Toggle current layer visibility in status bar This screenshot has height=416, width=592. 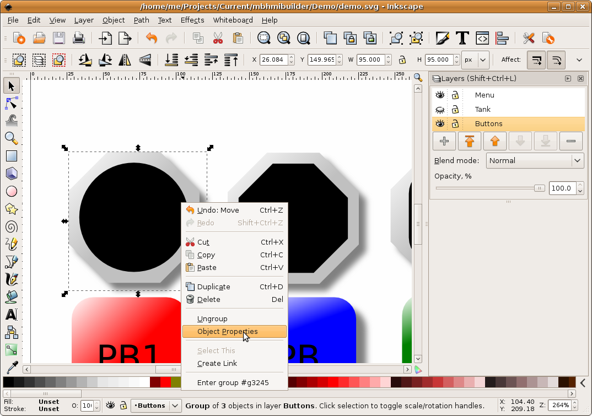point(110,406)
